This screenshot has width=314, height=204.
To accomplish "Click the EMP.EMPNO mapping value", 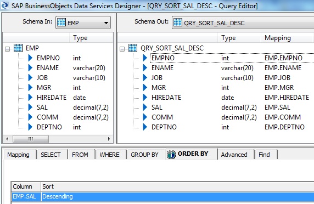I will point(283,58).
